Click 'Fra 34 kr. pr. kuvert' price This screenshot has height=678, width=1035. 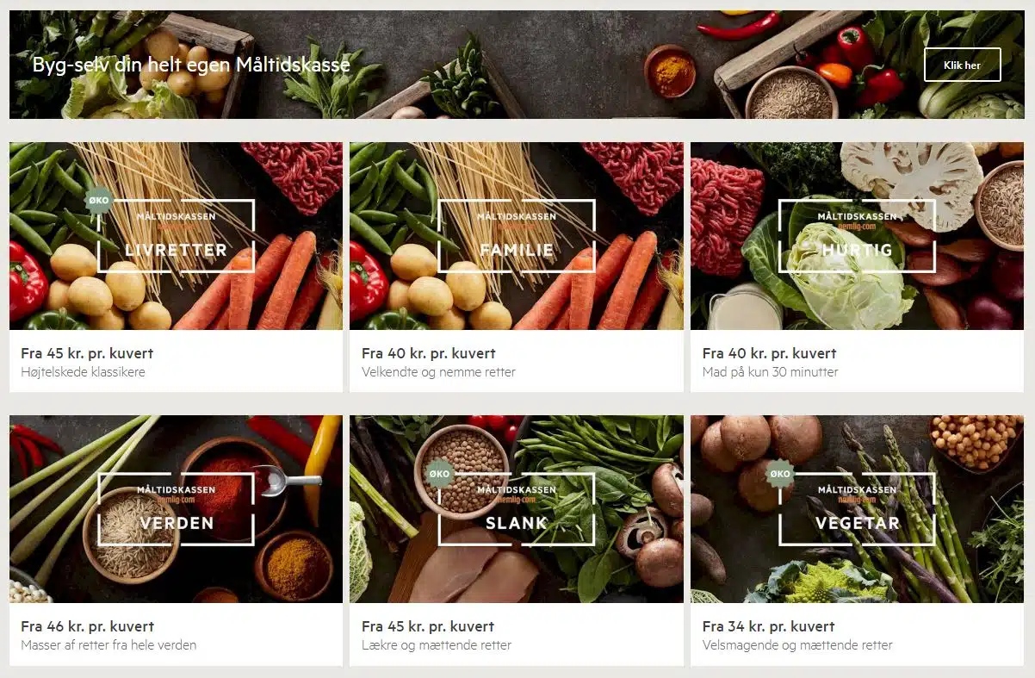pos(769,626)
